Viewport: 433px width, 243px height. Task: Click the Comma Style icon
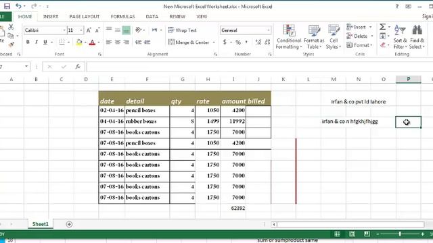(x=246, y=42)
